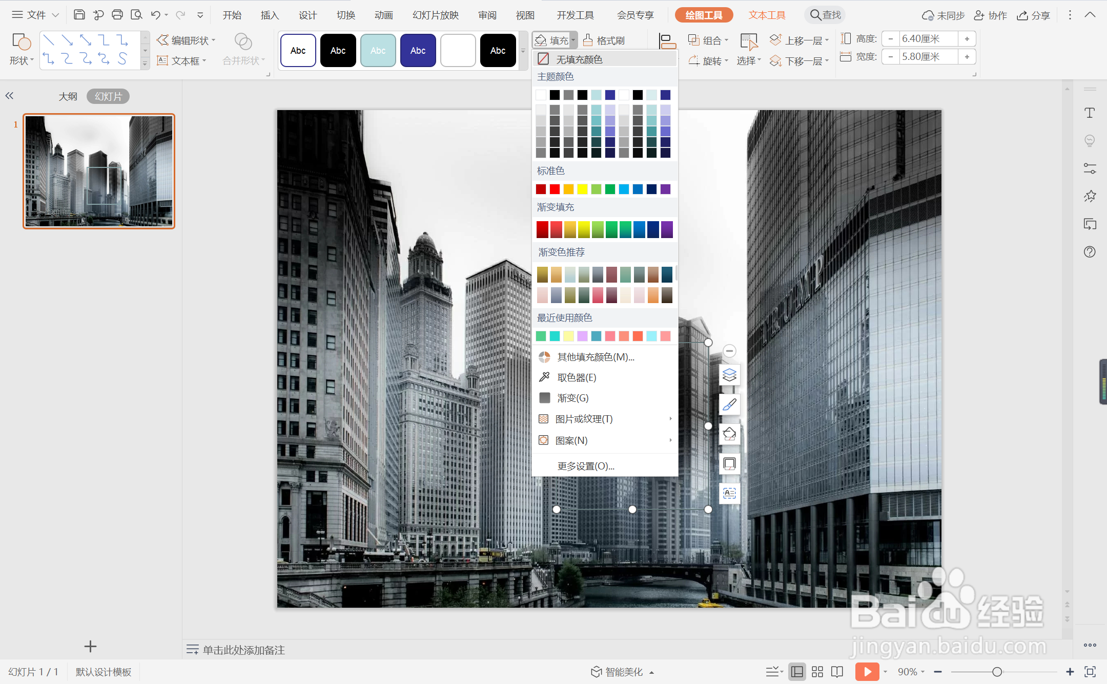Viewport: 1107px width, 684px height.
Task: Select No Fill Color (无填充颜色) option
Action: (579, 59)
